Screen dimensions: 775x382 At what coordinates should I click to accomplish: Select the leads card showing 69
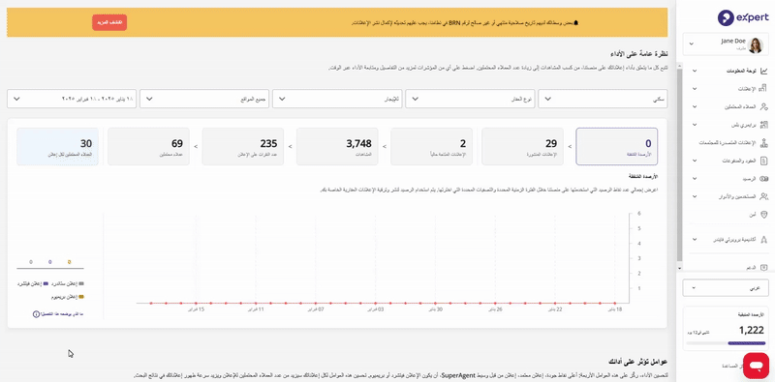(149, 147)
